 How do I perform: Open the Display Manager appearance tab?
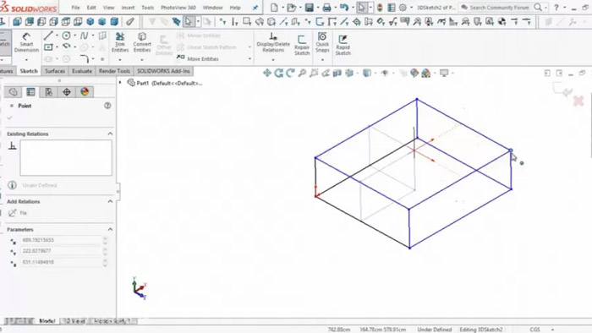(85, 92)
